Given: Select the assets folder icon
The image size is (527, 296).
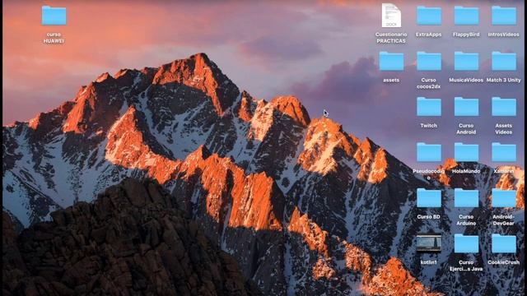Looking at the screenshot, I should tap(391, 61).
